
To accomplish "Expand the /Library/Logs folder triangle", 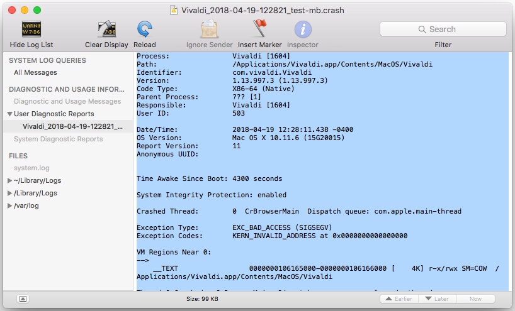I will pyautogui.click(x=10, y=193).
